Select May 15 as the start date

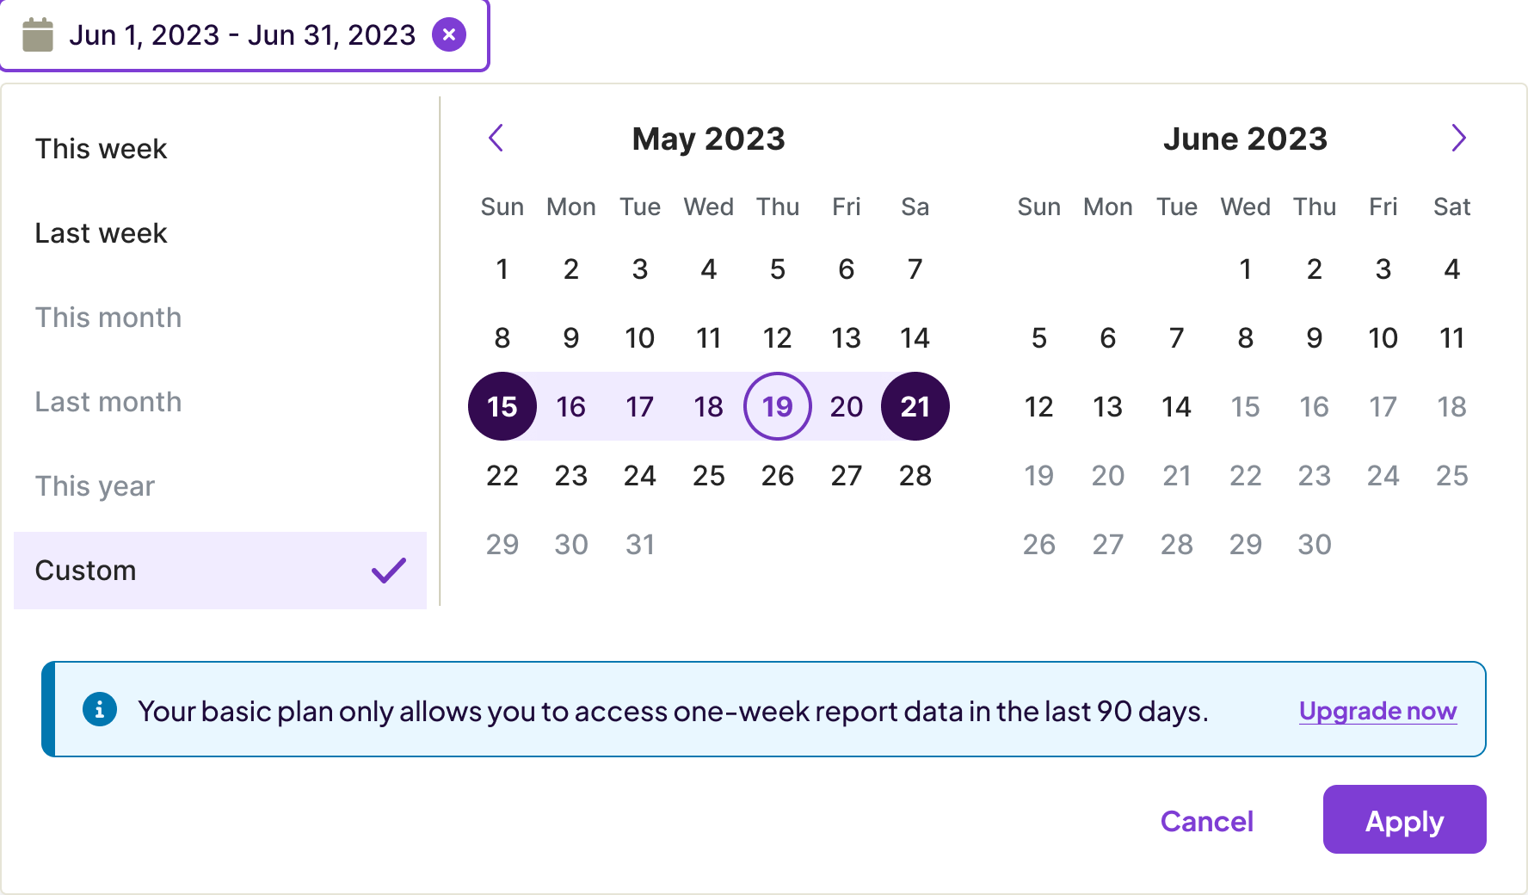coord(502,406)
